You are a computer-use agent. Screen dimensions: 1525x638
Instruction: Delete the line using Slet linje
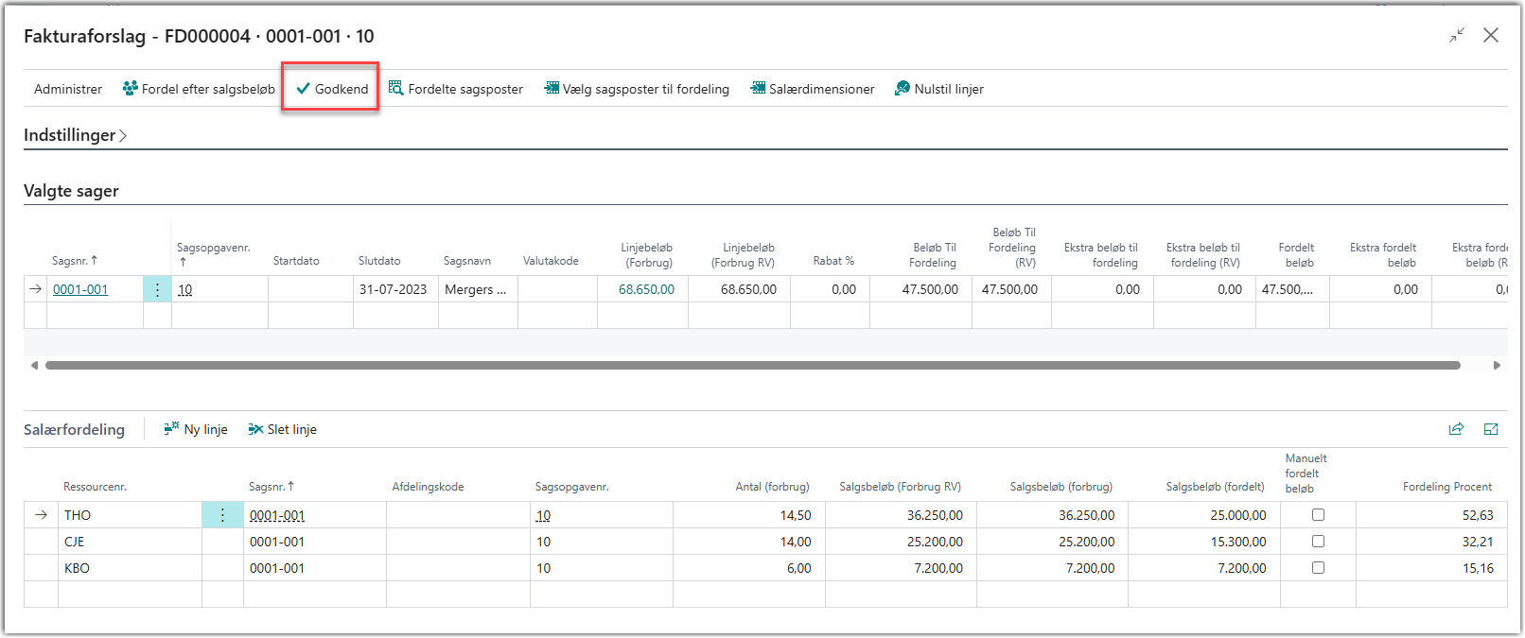283,429
